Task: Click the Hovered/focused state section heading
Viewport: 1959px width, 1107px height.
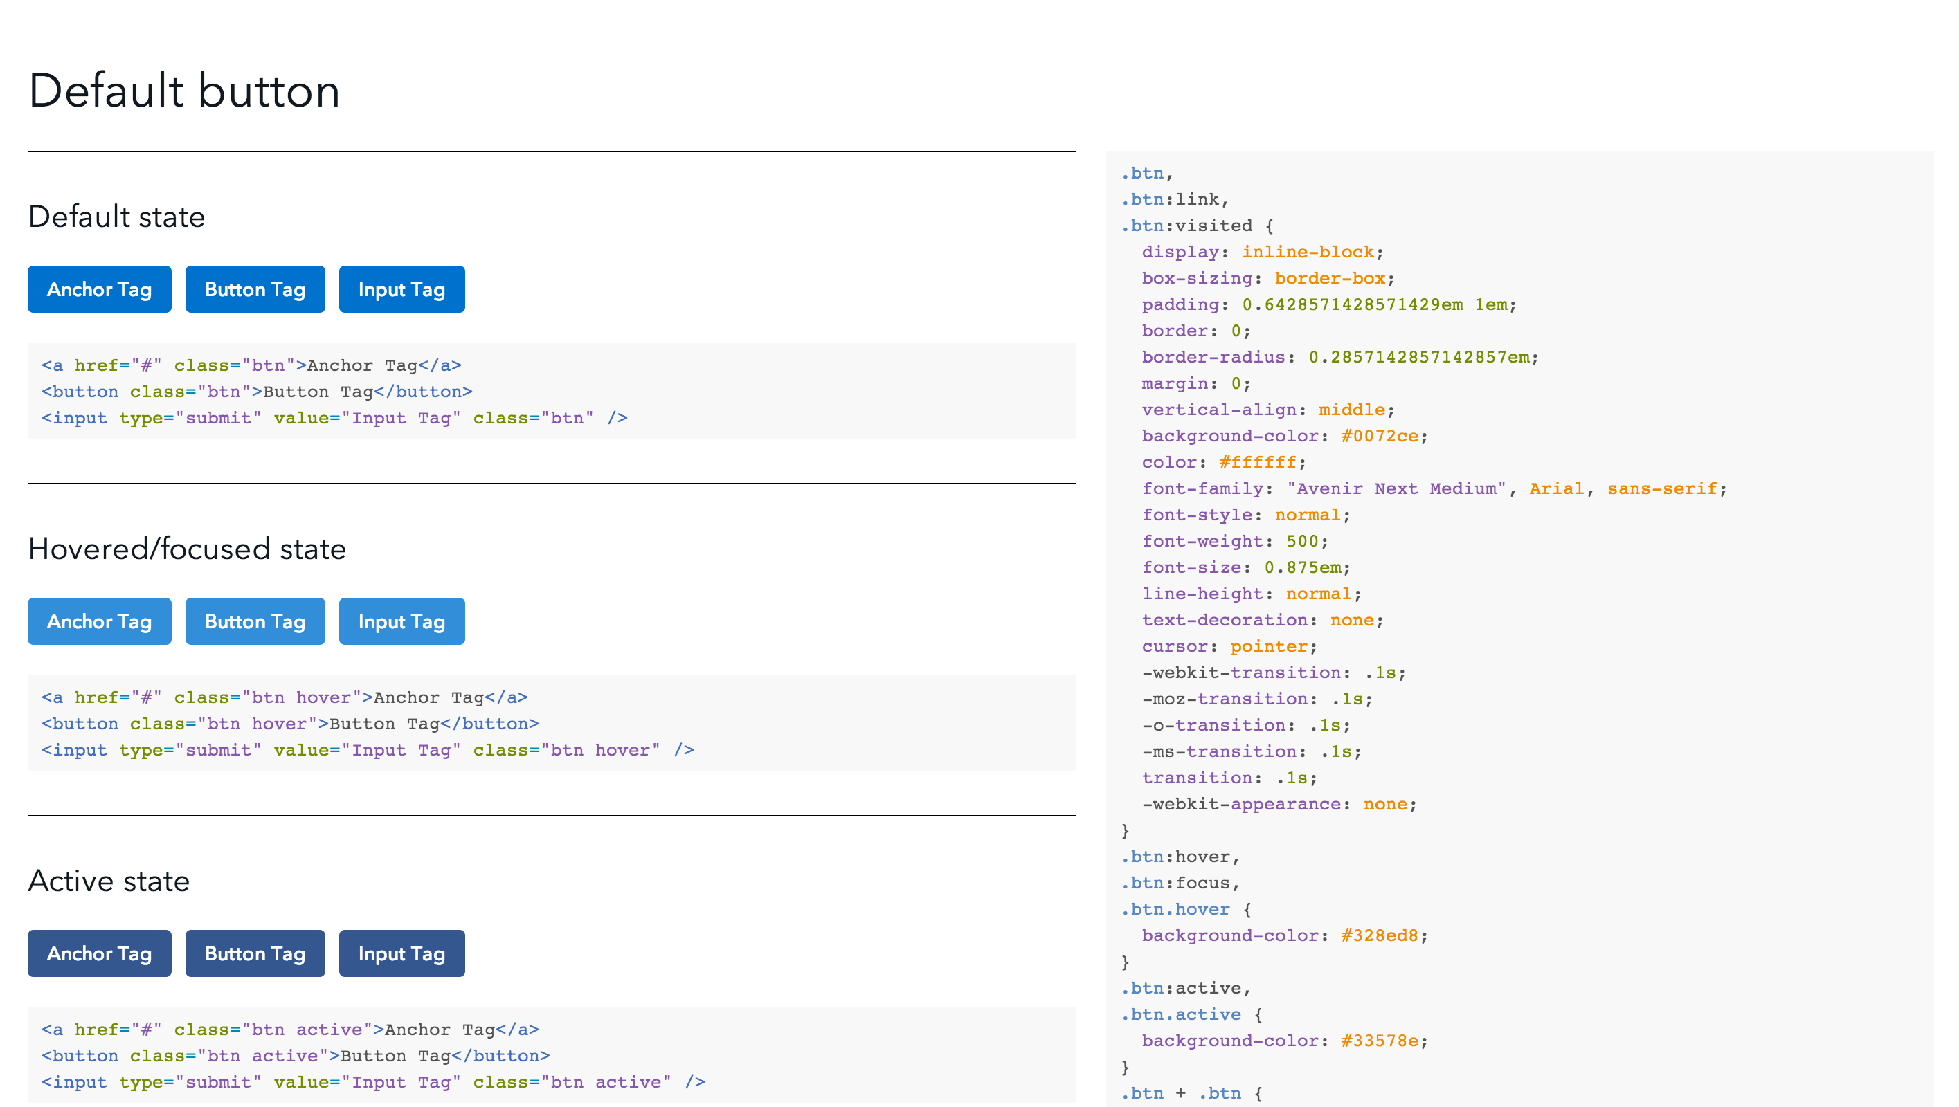Action: 187,549
